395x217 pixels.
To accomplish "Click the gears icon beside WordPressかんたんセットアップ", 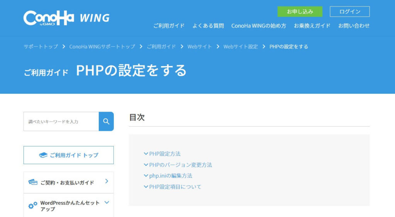I will pos(33,205).
